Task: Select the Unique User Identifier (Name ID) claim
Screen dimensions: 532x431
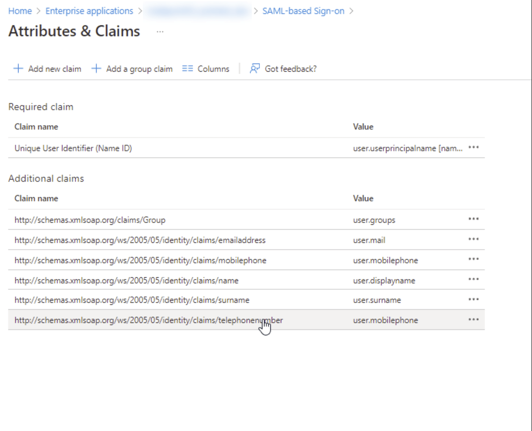Action: [x=73, y=148]
